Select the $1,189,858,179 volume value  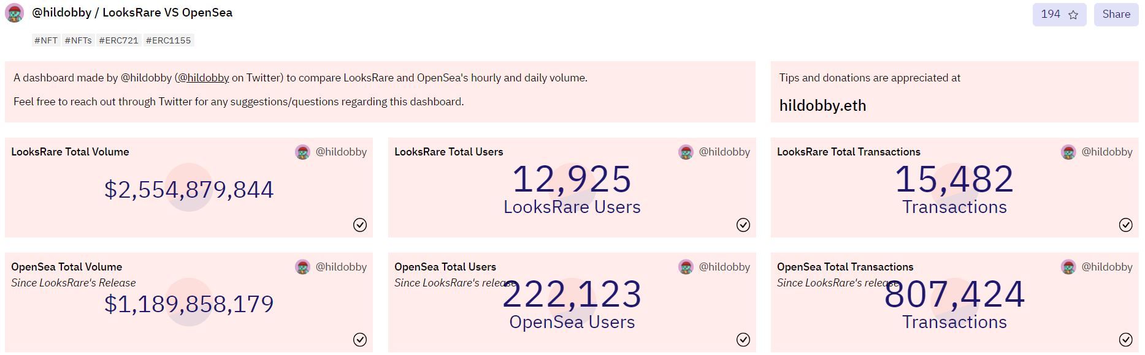pos(189,304)
